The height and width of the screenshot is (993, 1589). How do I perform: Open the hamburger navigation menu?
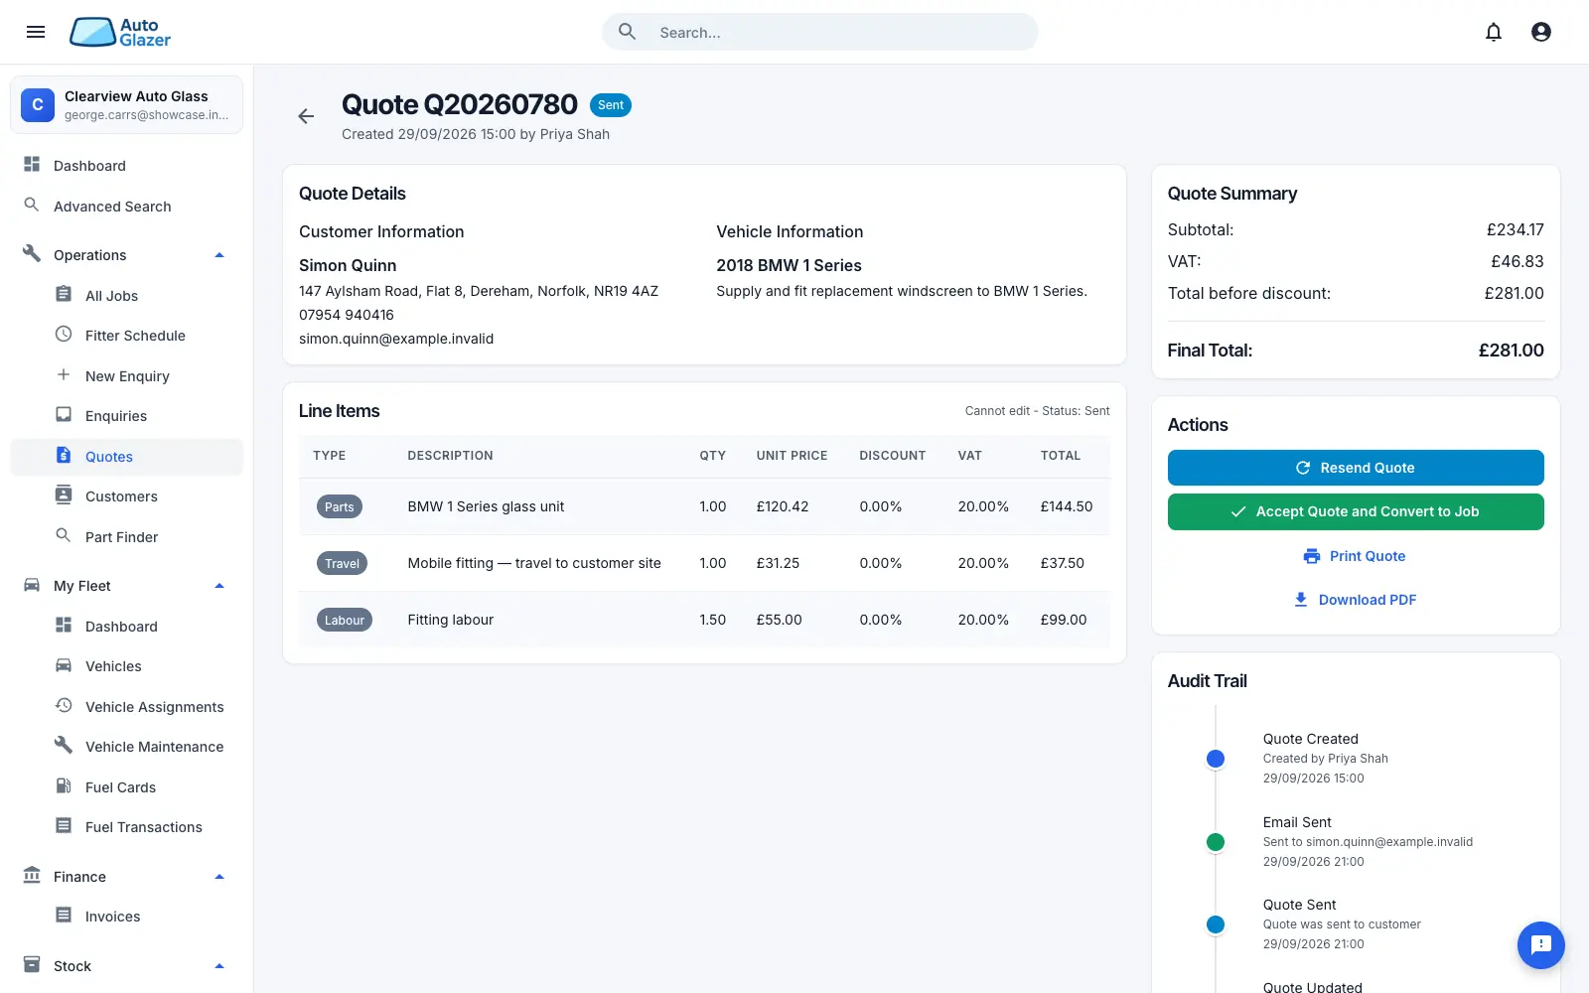[36, 32]
